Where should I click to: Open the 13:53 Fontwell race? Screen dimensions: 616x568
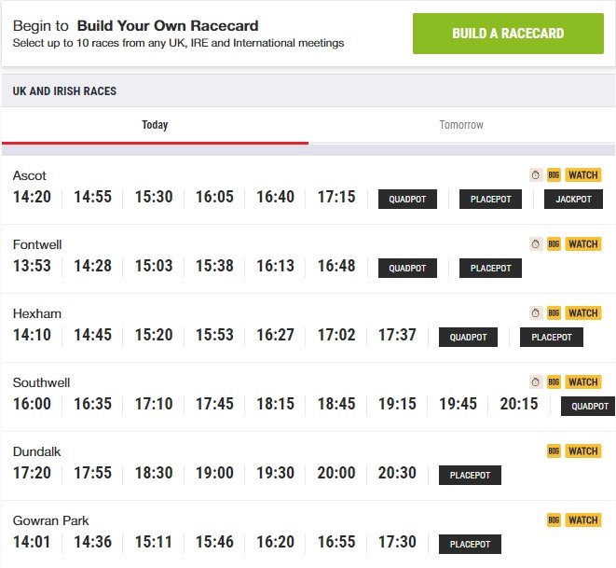pyautogui.click(x=32, y=267)
